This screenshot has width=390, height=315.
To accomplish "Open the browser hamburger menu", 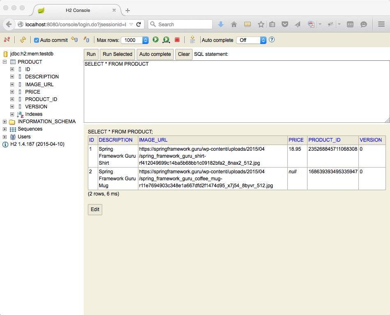I will tap(381, 24).
